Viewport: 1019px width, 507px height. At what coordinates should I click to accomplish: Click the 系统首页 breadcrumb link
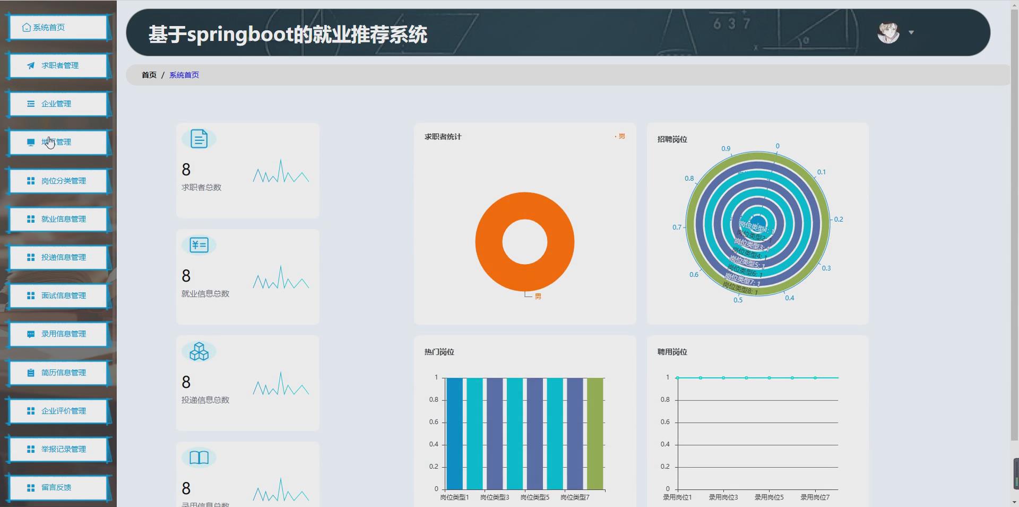click(x=184, y=75)
